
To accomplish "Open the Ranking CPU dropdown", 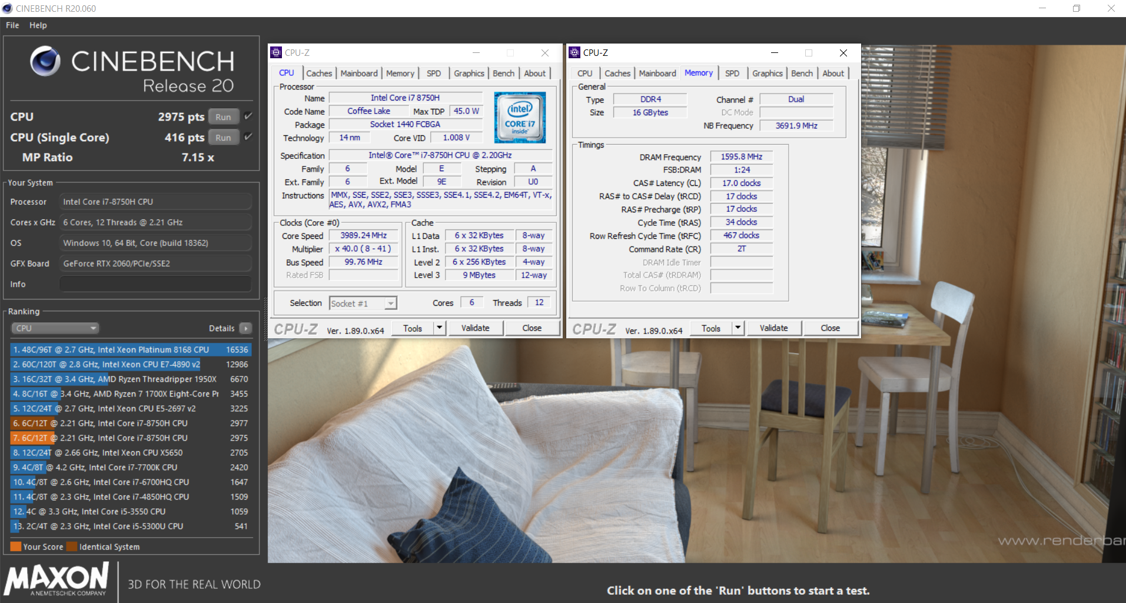I will click(x=55, y=328).
